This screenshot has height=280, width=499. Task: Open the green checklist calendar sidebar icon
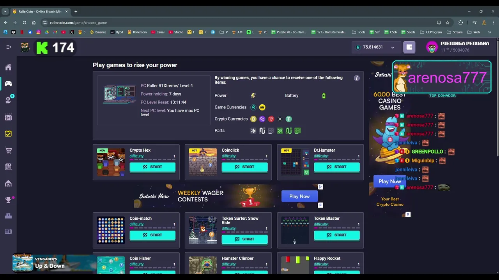tap(8, 133)
